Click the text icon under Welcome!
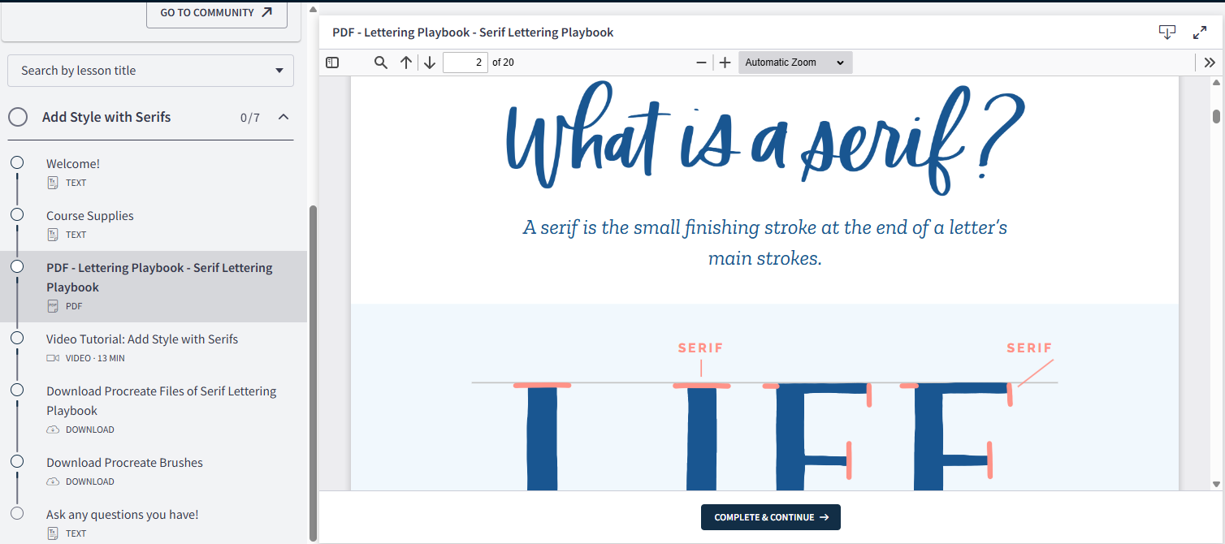Image resolution: width=1225 pixels, height=544 pixels. tap(53, 183)
